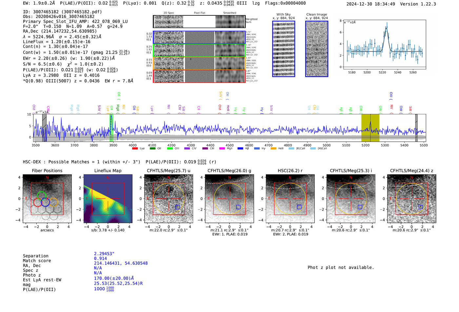Select the purple CIV legend swatch

[187, 149]
